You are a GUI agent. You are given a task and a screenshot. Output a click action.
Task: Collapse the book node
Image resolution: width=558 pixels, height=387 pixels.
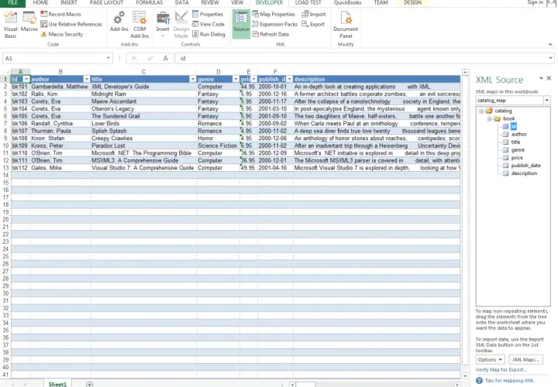(x=489, y=118)
